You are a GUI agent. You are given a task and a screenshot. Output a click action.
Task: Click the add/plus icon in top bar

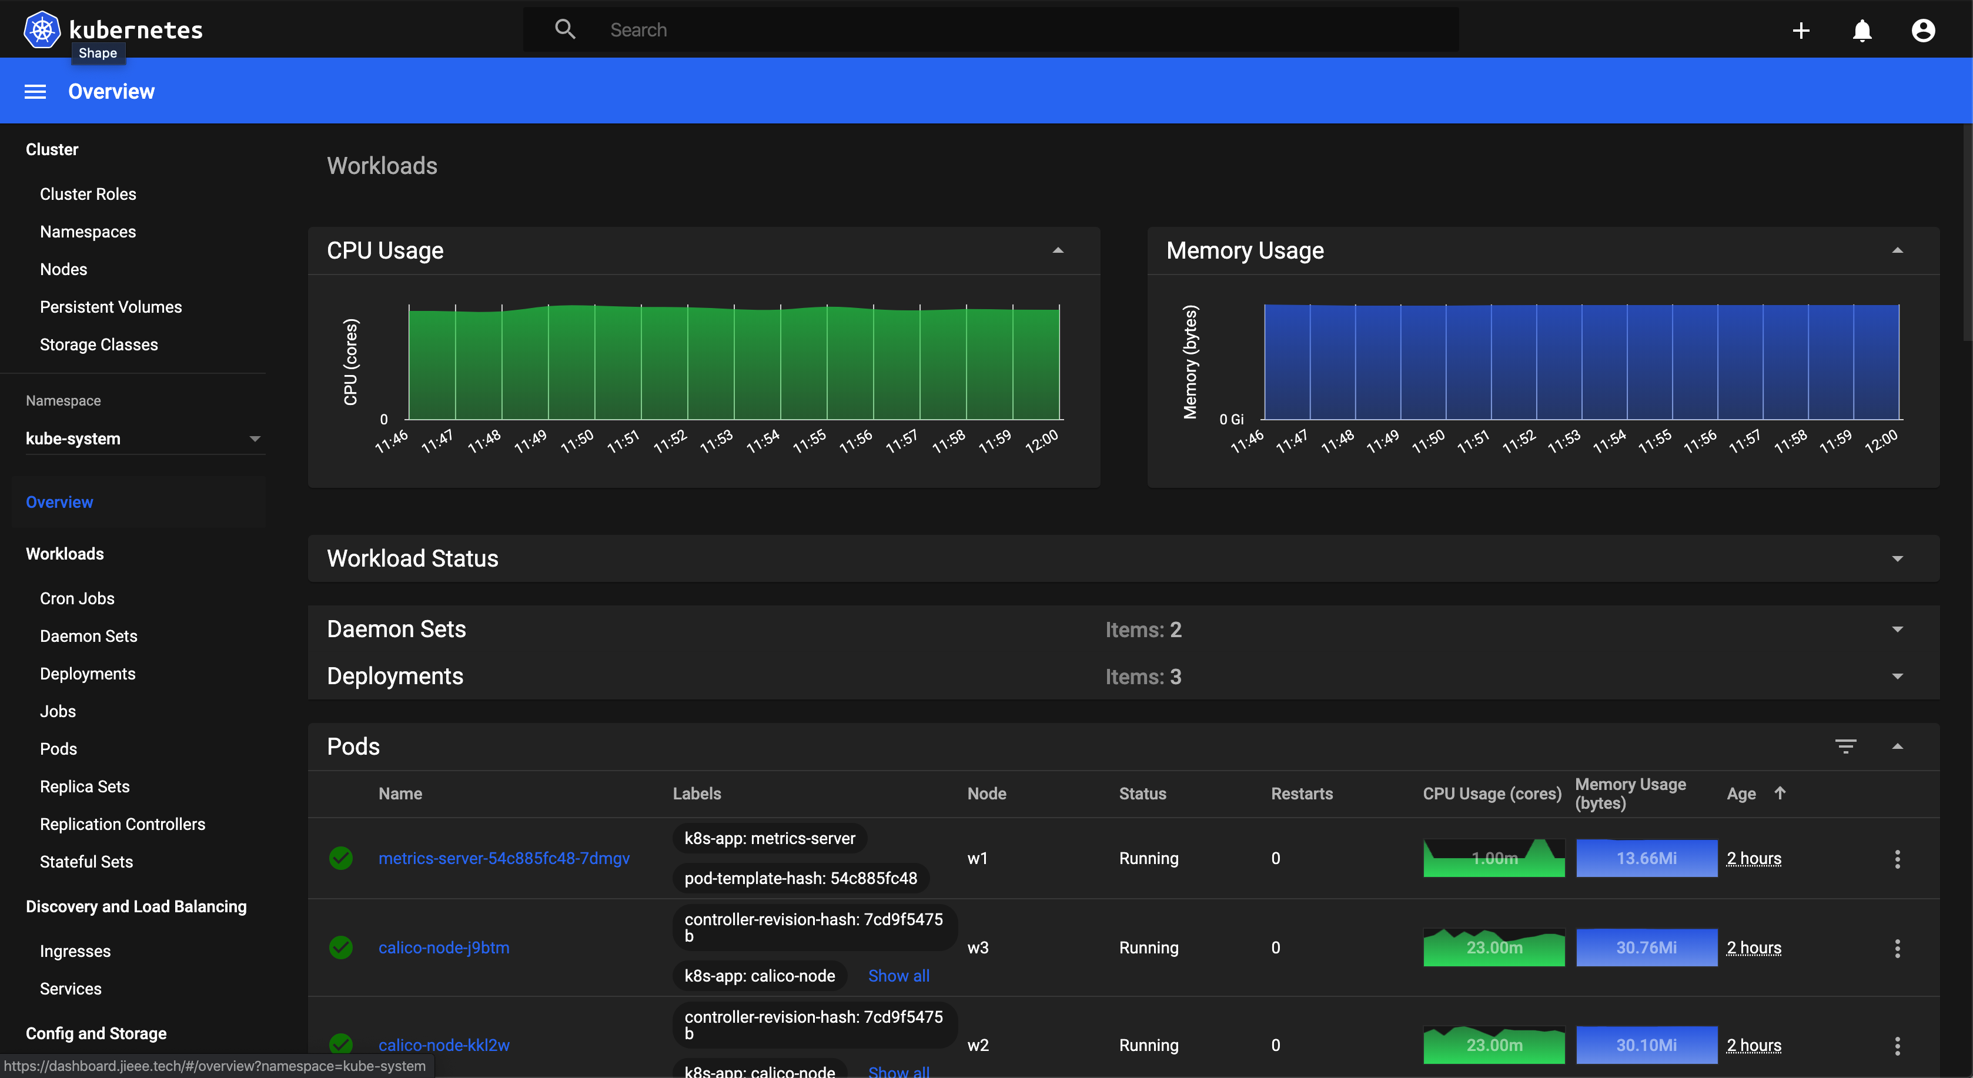(1800, 29)
